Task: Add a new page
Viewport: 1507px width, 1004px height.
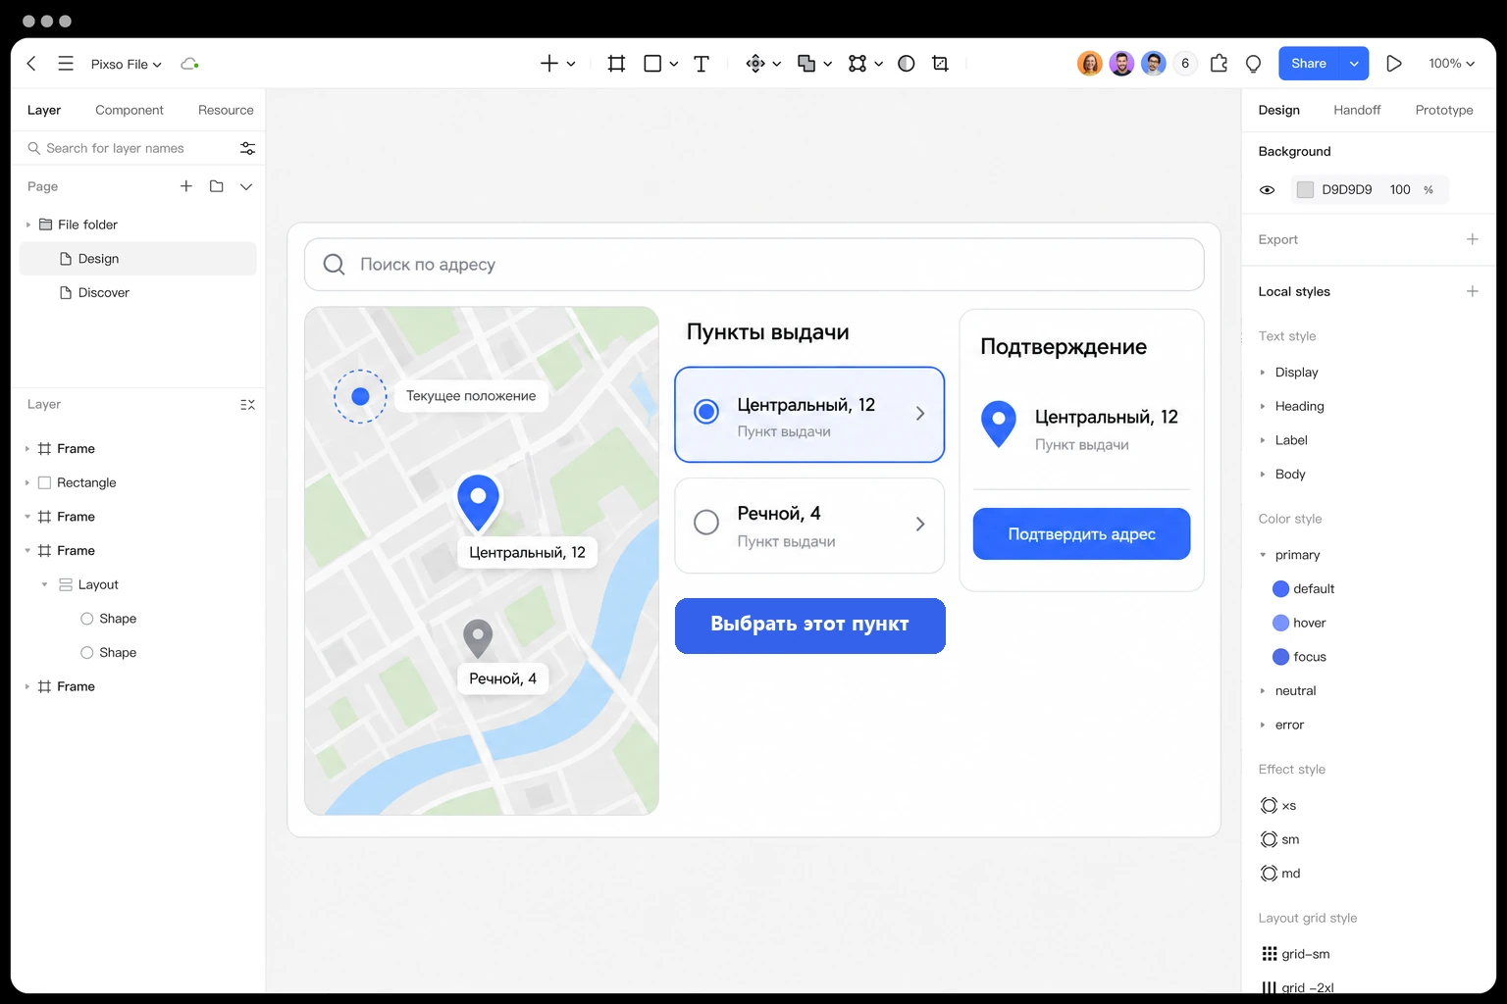Action: 186,186
